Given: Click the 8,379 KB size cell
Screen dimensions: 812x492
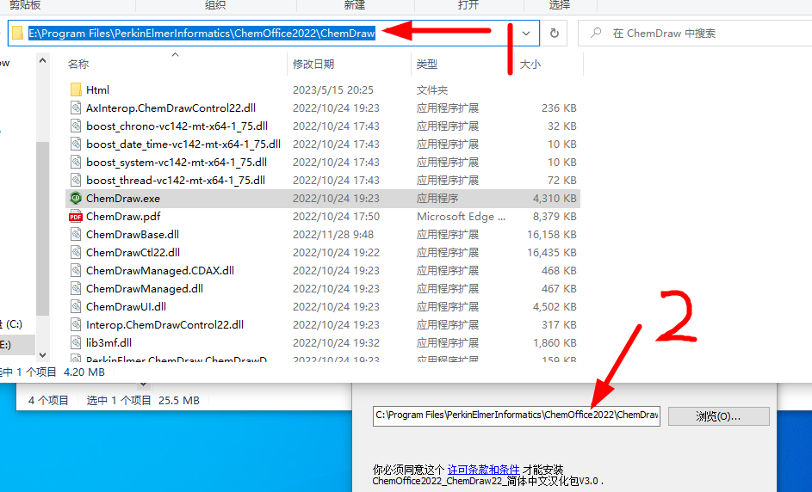Looking at the screenshot, I should coord(555,216).
